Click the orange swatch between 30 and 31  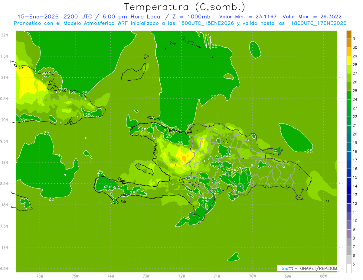coord(349,43)
